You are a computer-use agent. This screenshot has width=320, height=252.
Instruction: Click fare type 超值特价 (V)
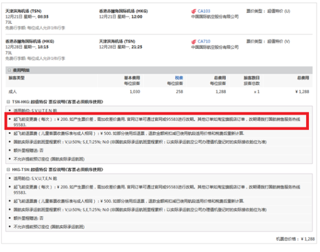click(279, 41)
